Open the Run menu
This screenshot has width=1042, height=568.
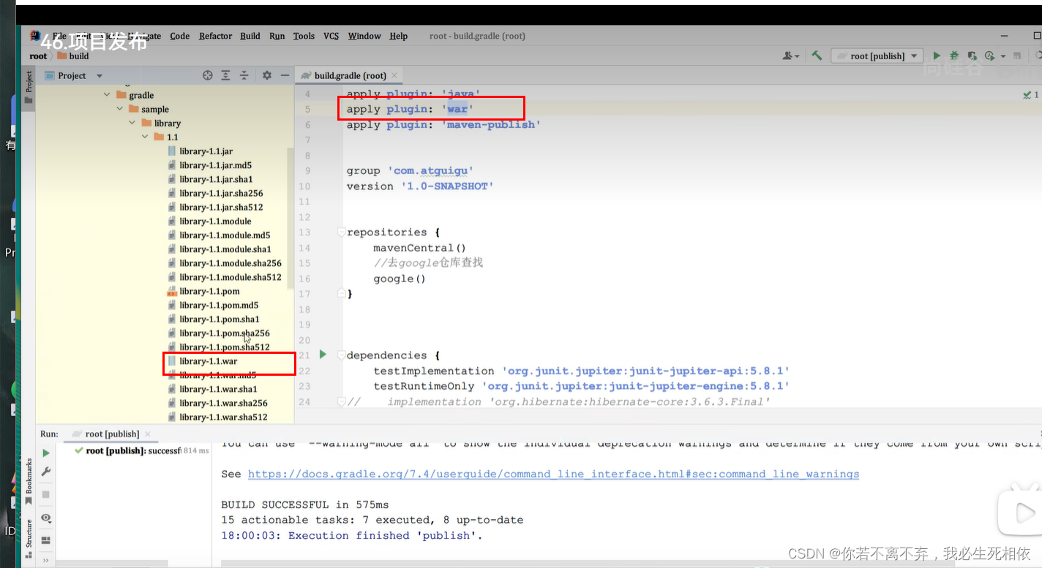coord(277,36)
